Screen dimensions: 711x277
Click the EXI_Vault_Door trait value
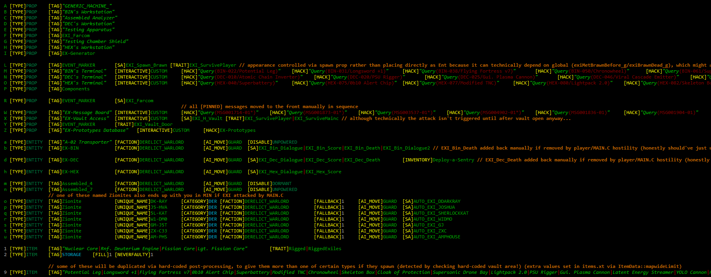coord(153,124)
